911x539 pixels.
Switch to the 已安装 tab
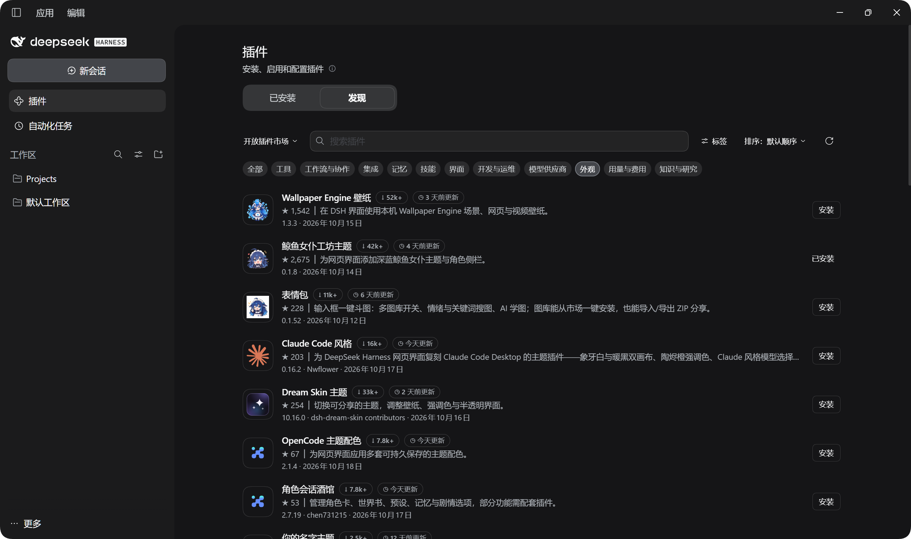click(283, 98)
